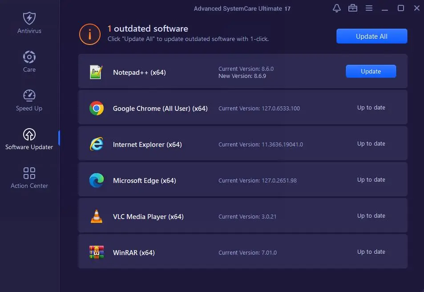Click the Internet Explorer logo icon

[96, 144]
